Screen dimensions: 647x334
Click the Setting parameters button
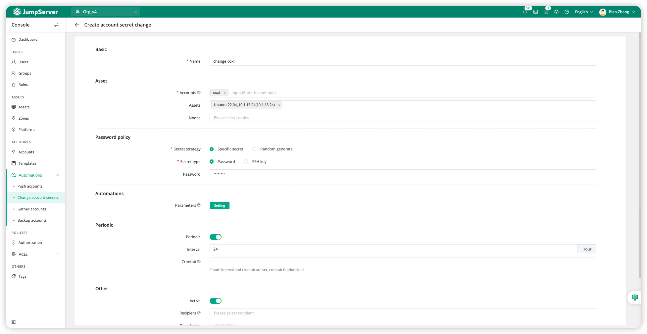(220, 205)
